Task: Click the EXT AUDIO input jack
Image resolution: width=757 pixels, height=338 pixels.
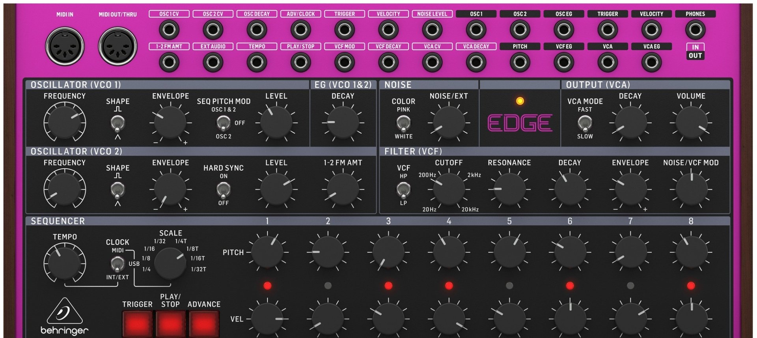Action: [x=213, y=62]
